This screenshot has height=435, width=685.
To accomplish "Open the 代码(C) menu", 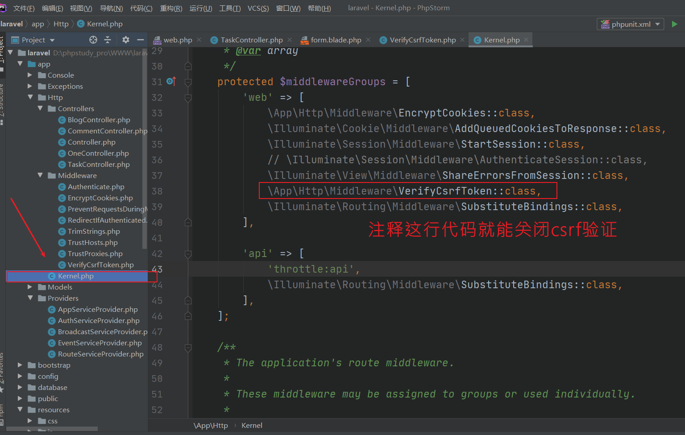I will pyautogui.click(x=141, y=8).
